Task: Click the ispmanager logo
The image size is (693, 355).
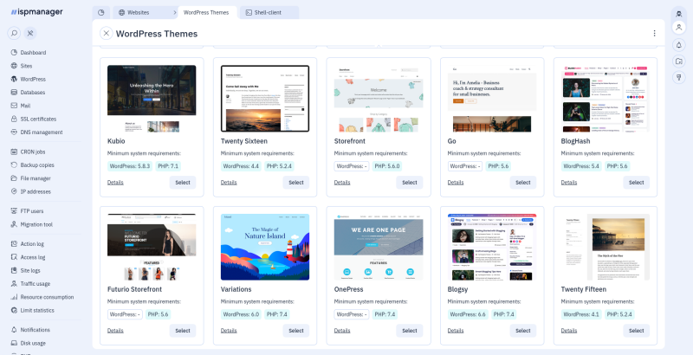Action: pos(37,12)
